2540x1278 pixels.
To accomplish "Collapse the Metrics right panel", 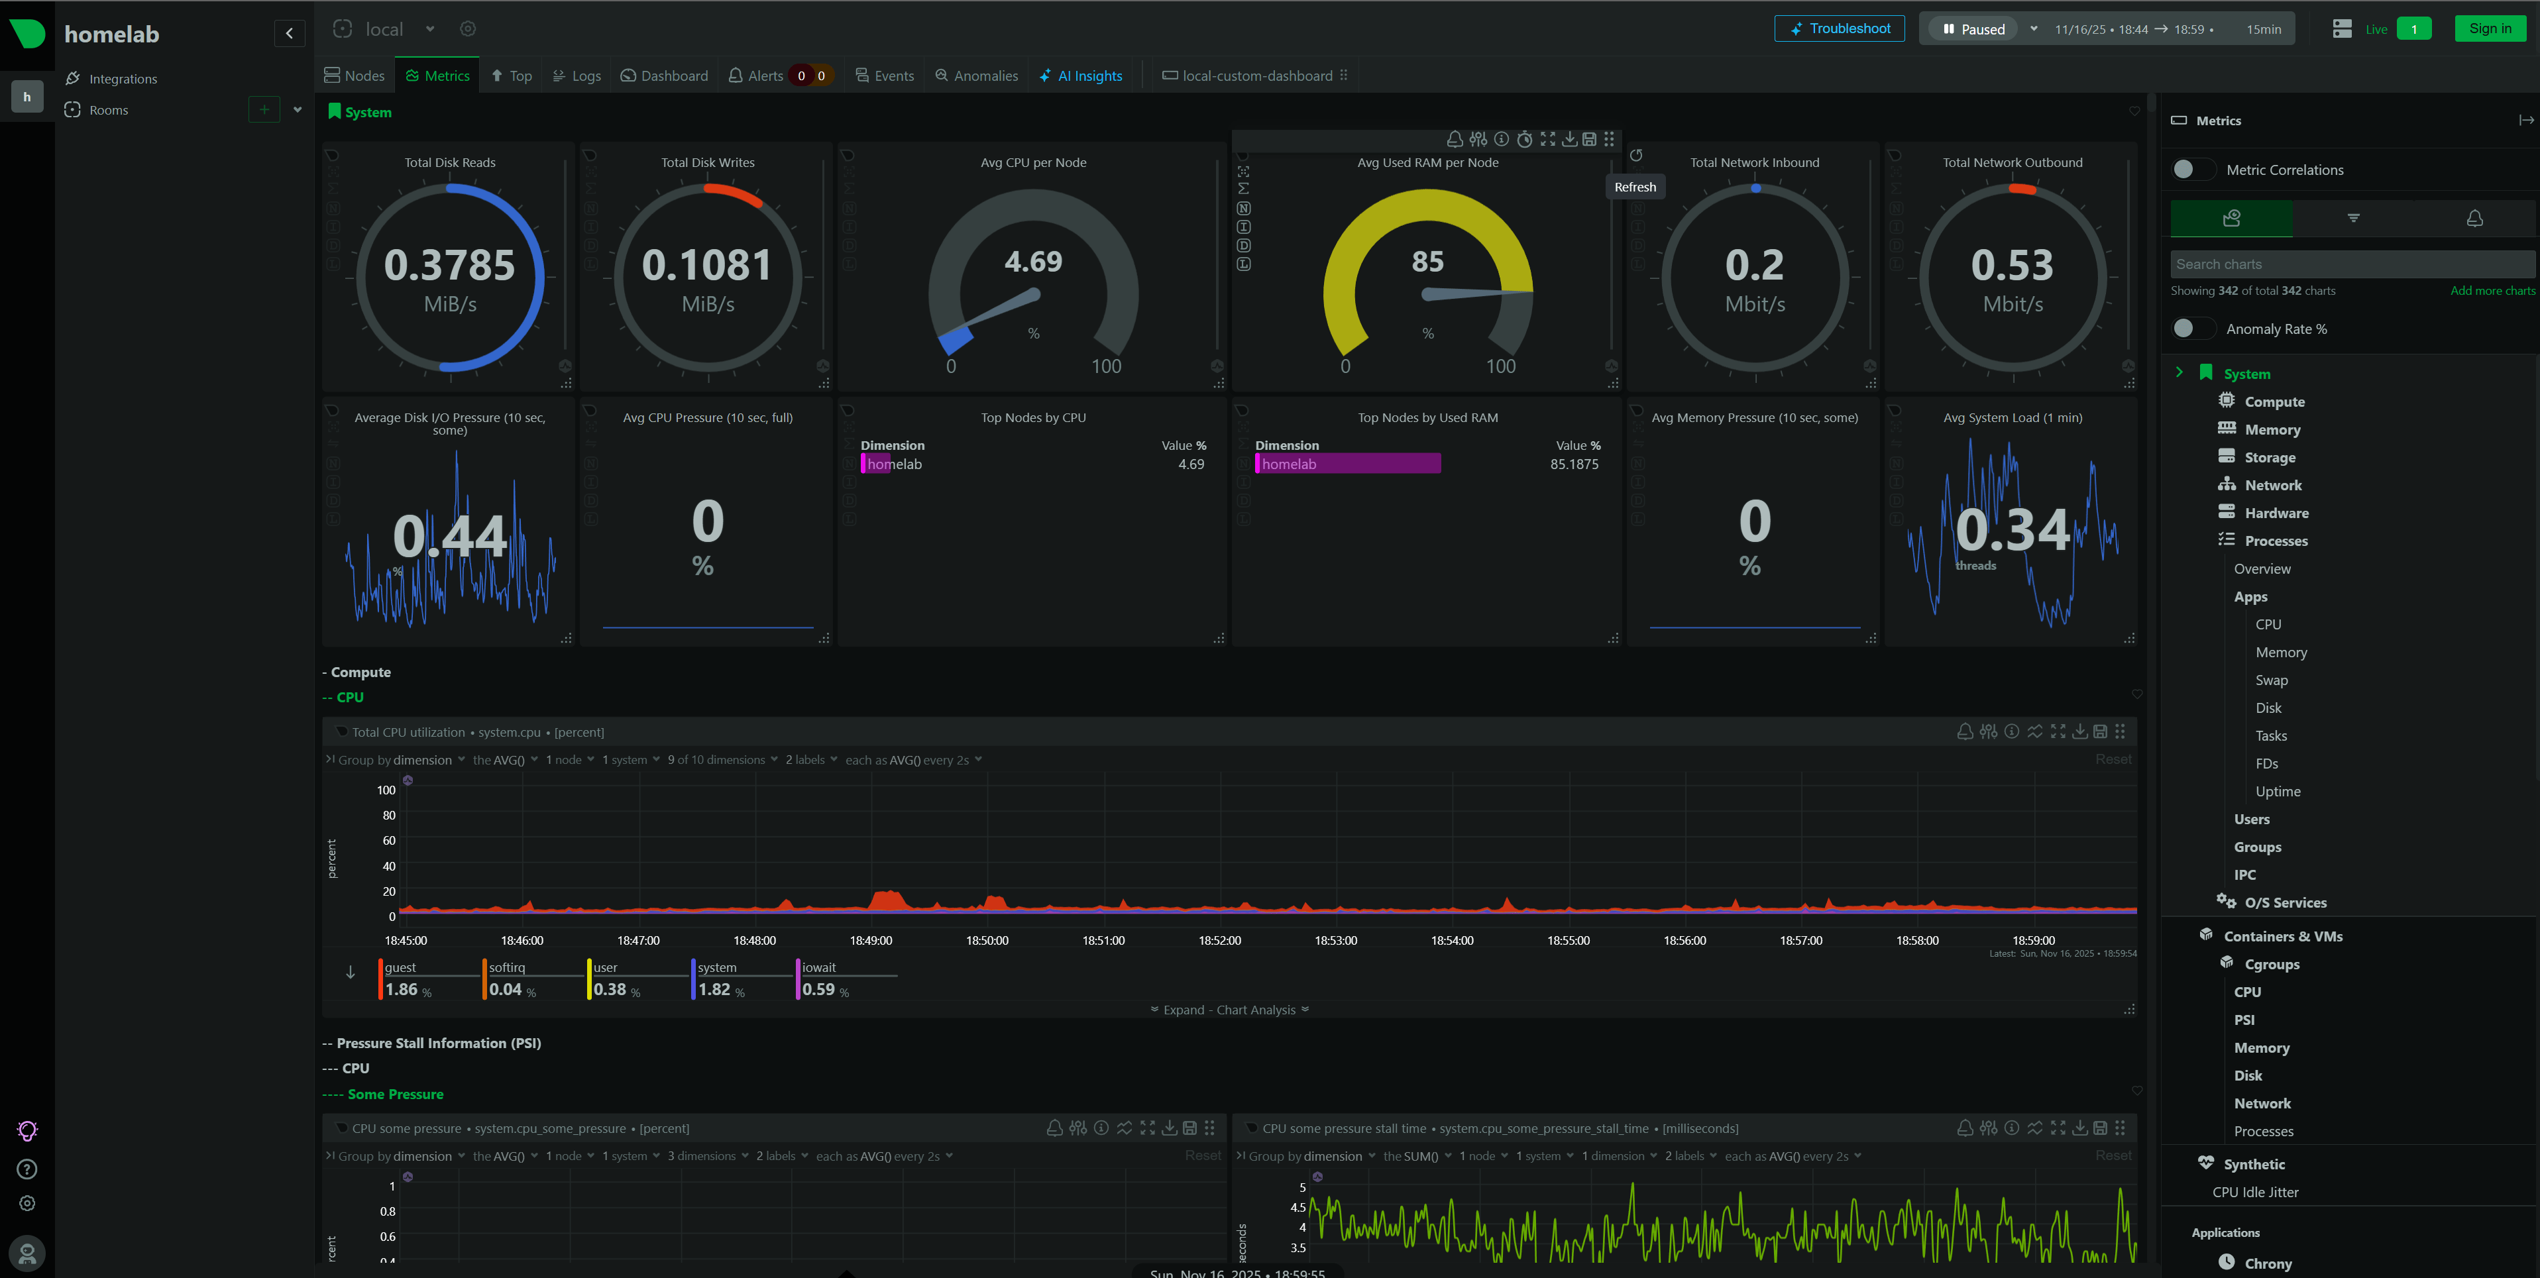I will click(x=2525, y=121).
